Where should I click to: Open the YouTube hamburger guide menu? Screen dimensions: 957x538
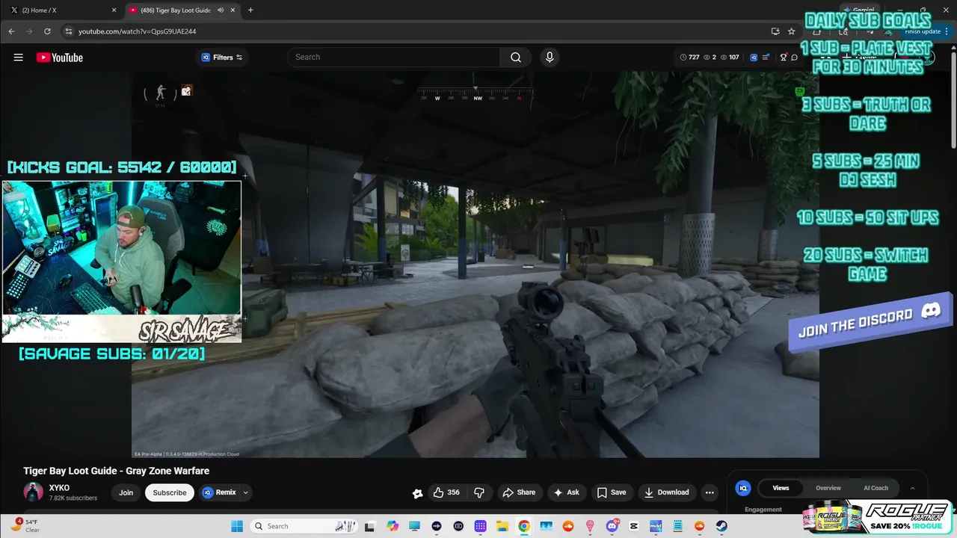18,58
